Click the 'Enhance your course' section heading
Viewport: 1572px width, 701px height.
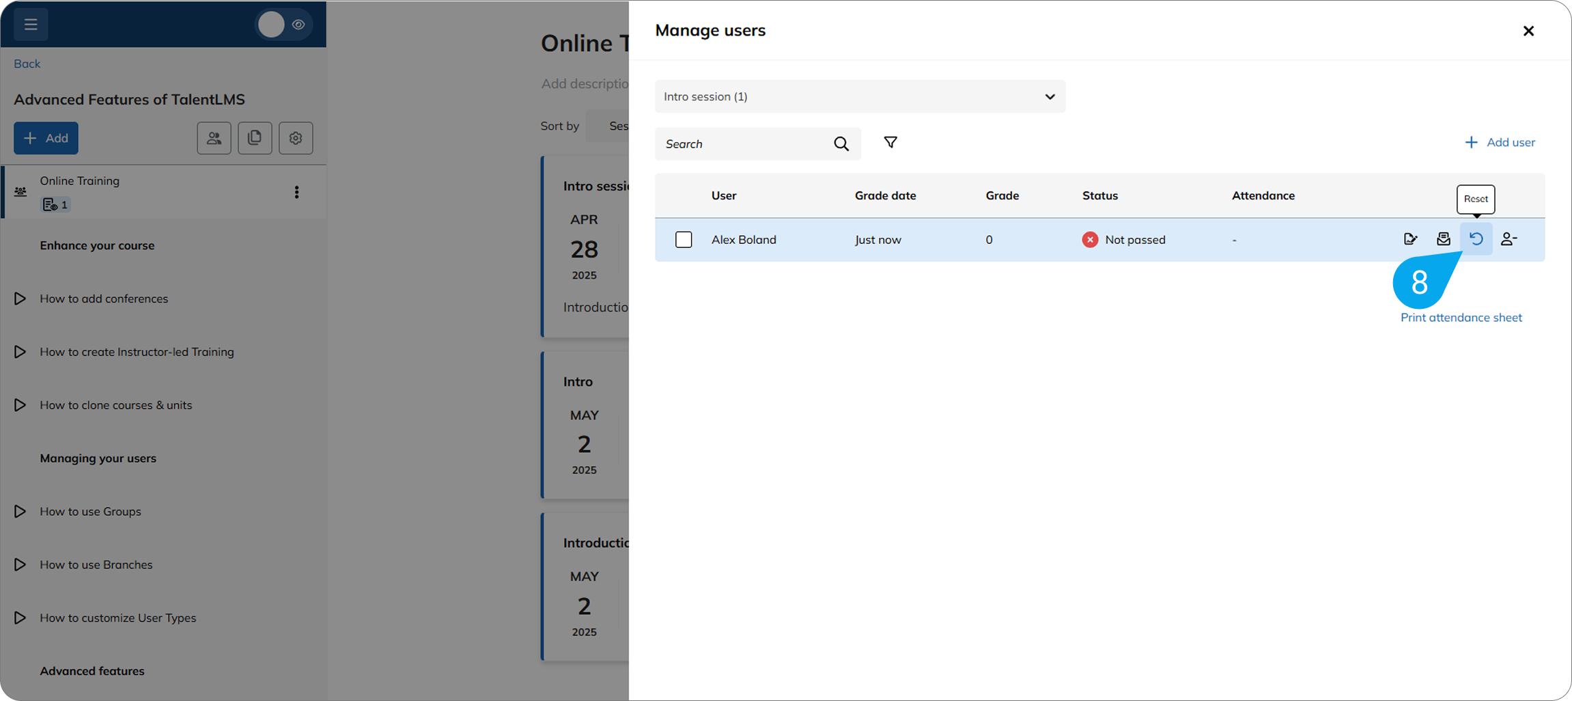click(x=97, y=245)
